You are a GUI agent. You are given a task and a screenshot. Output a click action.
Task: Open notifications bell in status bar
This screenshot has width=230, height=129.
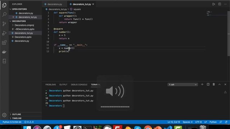pos(226,122)
